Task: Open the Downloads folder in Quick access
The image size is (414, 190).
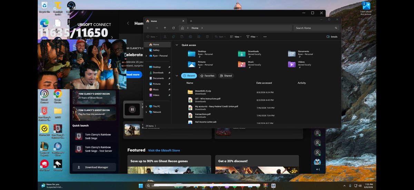Action: (x=250, y=53)
